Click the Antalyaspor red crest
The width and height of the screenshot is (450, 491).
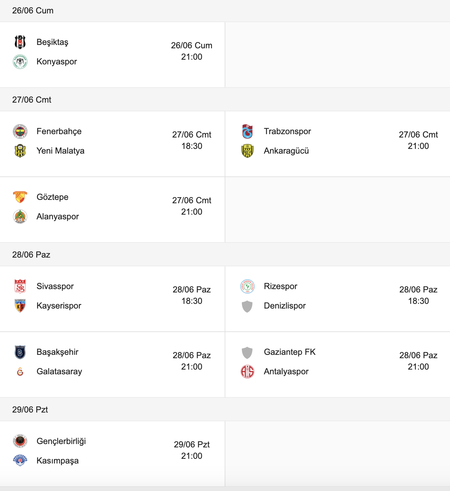click(x=247, y=372)
